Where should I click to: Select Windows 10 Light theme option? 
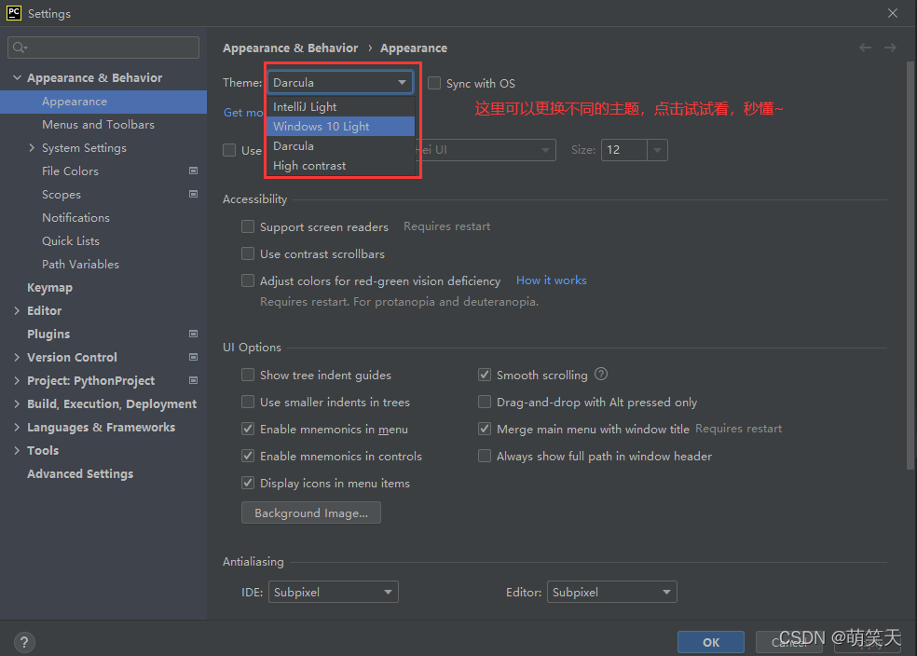click(322, 127)
